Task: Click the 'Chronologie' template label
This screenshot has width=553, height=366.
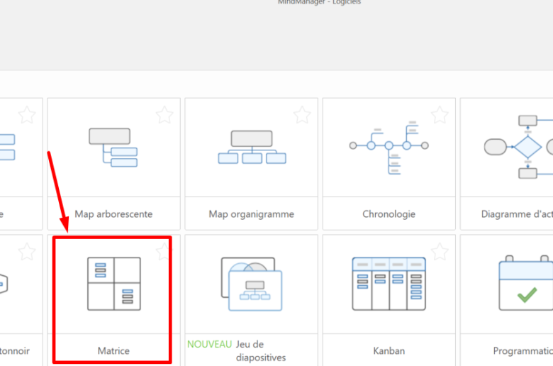Action: [x=389, y=213]
